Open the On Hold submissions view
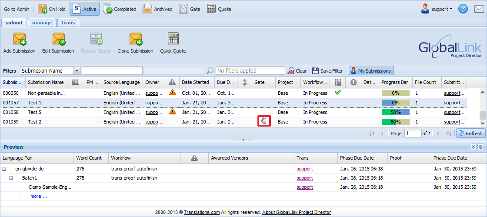This screenshot has height=217, width=487. coord(52,9)
